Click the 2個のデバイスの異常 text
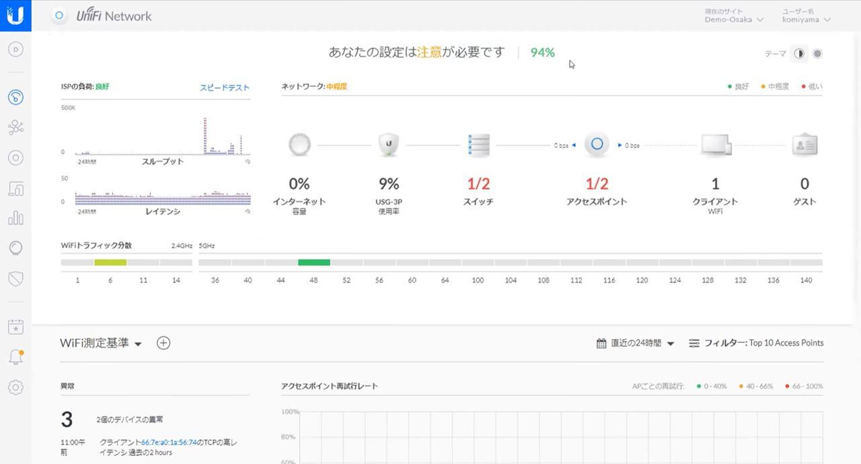The image size is (861, 464). pos(129,420)
